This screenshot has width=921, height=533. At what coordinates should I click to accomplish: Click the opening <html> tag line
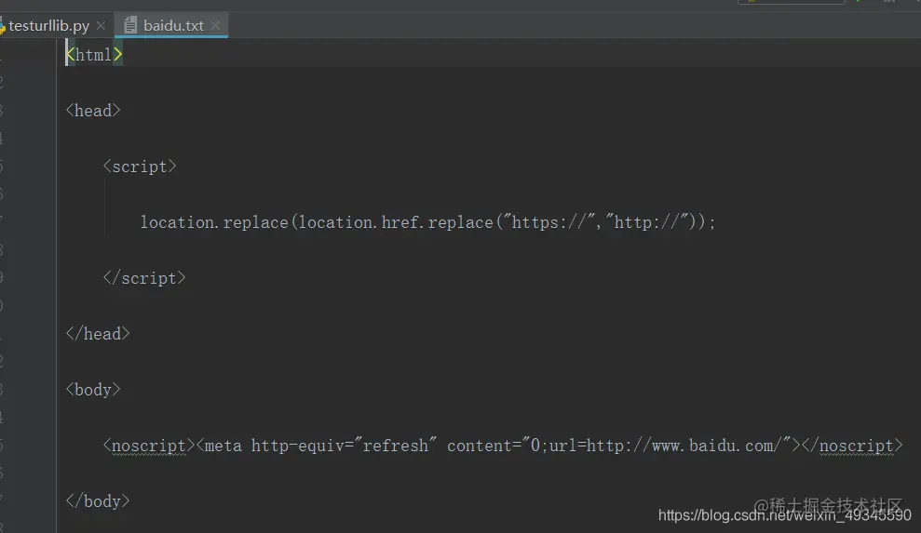click(94, 55)
